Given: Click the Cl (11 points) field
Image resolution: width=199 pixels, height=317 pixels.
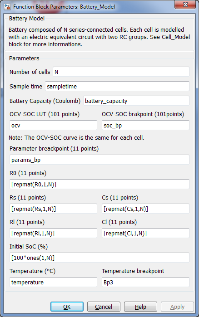Looking at the screenshot, I should pos(145,233).
